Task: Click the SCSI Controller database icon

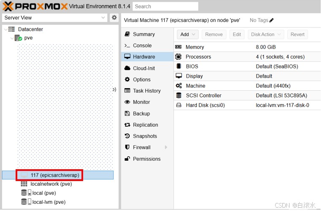Action: pyautogui.click(x=179, y=95)
